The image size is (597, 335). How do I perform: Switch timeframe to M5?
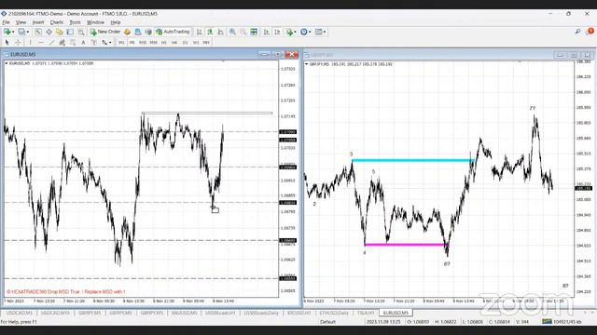tap(132, 43)
